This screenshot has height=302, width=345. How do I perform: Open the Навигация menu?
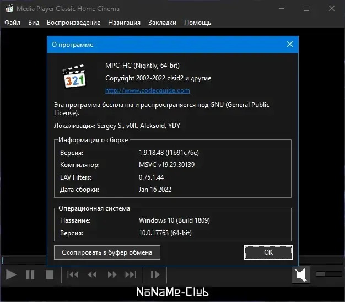[124, 23]
